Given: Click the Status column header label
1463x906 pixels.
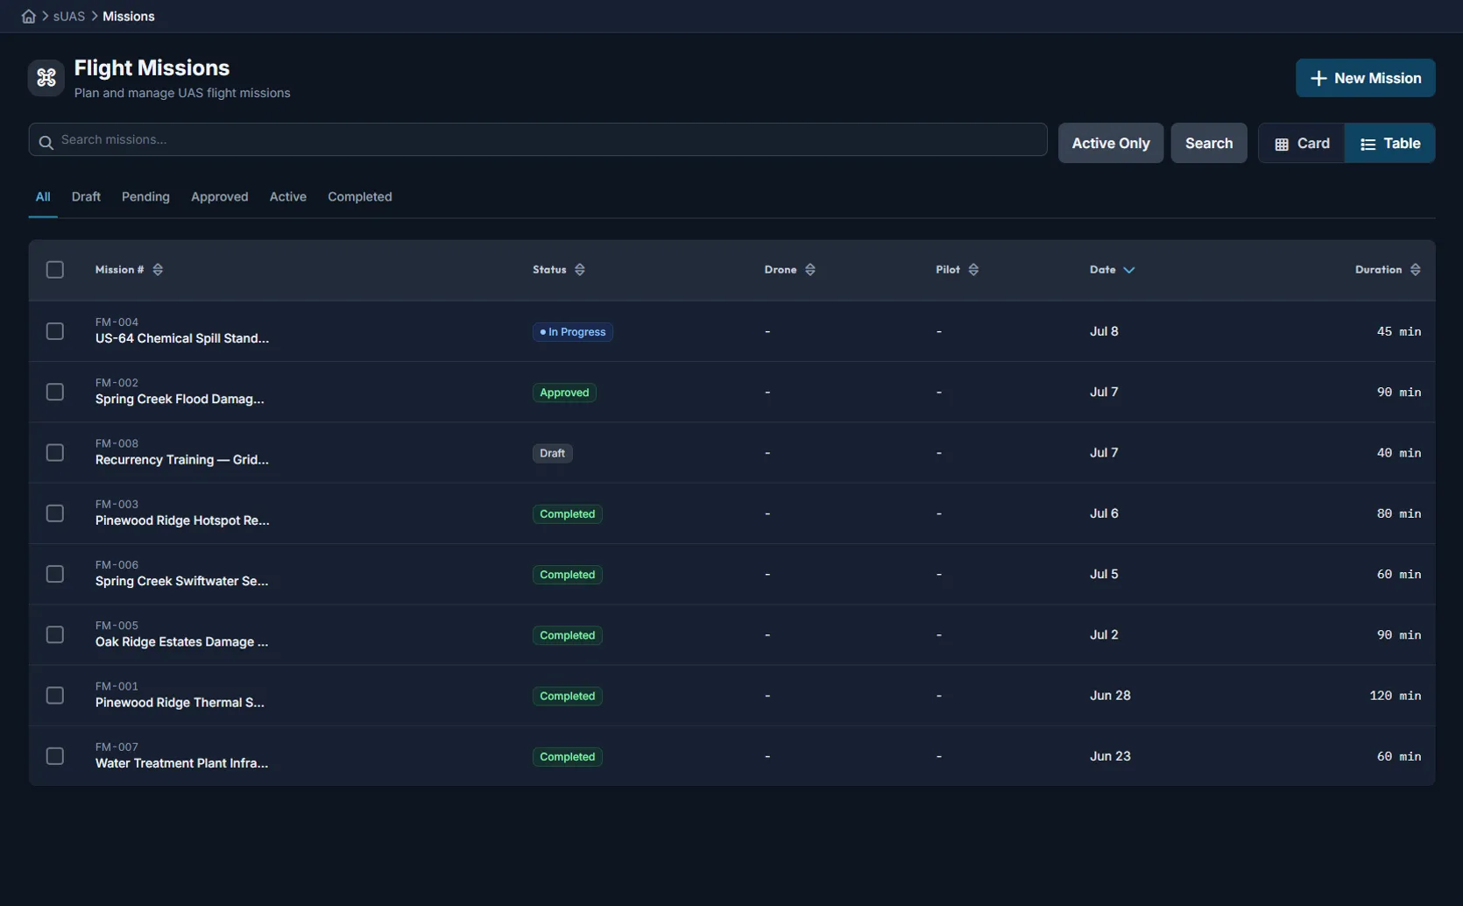Looking at the screenshot, I should (x=549, y=270).
